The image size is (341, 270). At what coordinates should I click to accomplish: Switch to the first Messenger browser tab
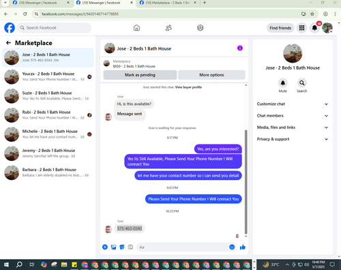click(38, 3)
